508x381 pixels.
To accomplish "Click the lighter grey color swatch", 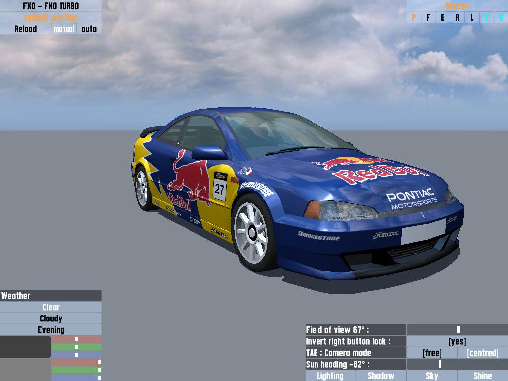I will [25, 370].
